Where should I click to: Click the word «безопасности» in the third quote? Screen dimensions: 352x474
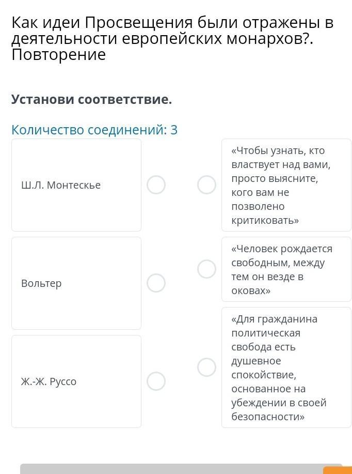268,417
